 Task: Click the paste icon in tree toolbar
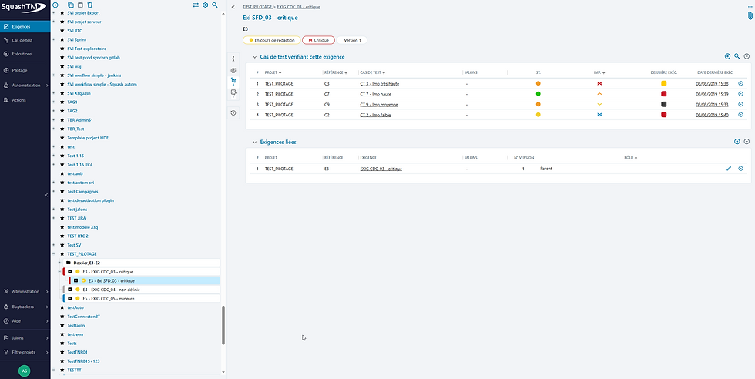(80, 5)
